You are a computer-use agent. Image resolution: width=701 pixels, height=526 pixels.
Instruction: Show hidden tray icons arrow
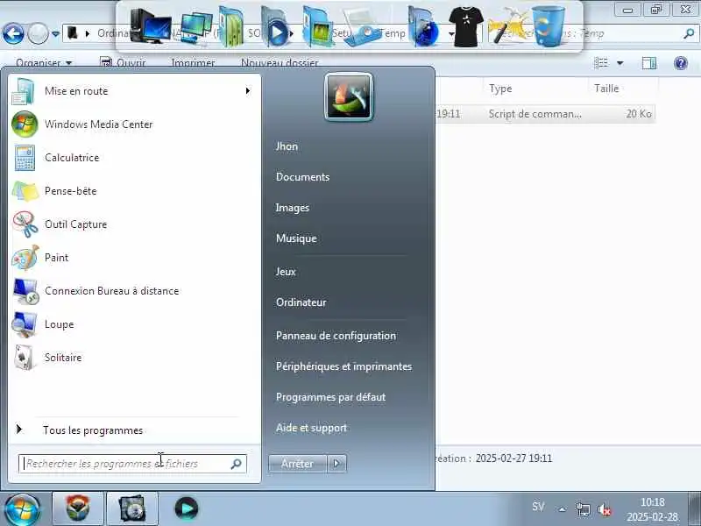[x=562, y=509]
